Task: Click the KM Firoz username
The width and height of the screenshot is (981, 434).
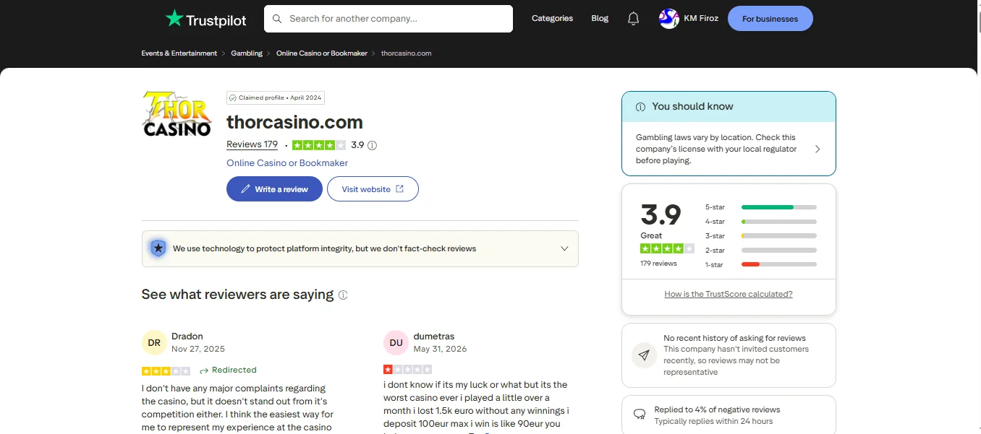Action: (701, 19)
